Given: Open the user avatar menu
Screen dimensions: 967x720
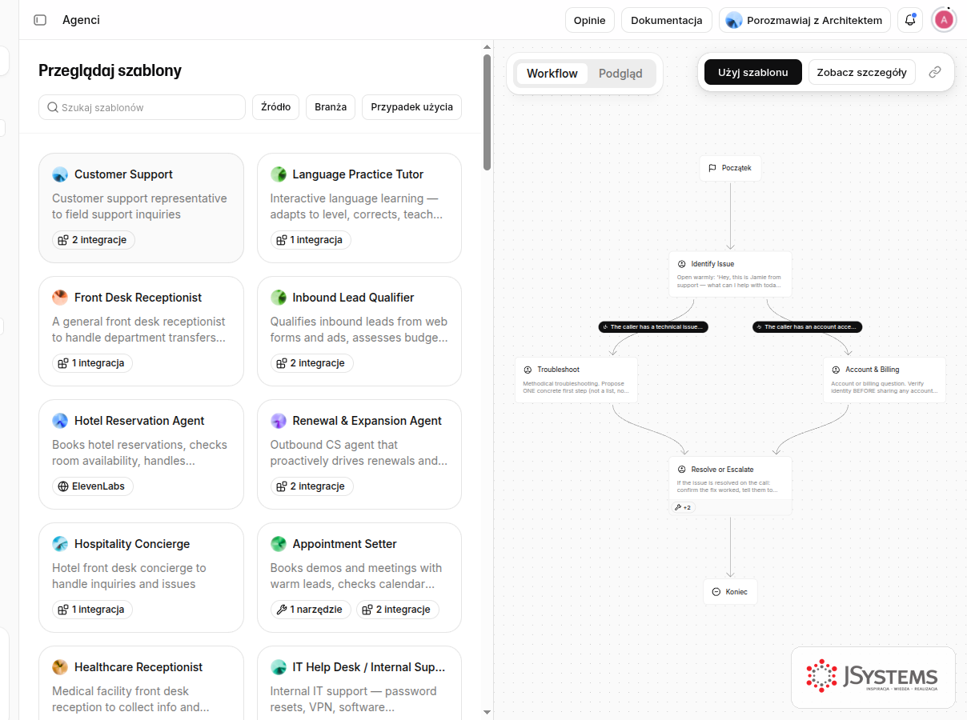Looking at the screenshot, I should click(945, 20).
